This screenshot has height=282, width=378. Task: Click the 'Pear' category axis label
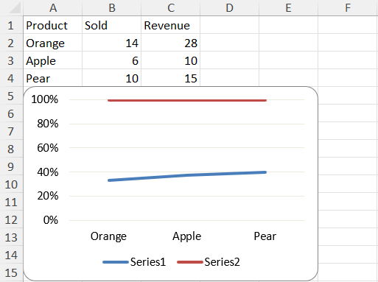click(x=265, y=236)
